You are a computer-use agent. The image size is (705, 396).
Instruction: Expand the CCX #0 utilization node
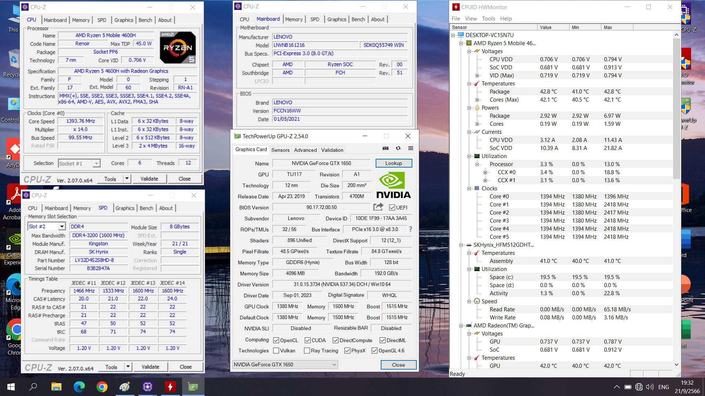tap(485, 172)
